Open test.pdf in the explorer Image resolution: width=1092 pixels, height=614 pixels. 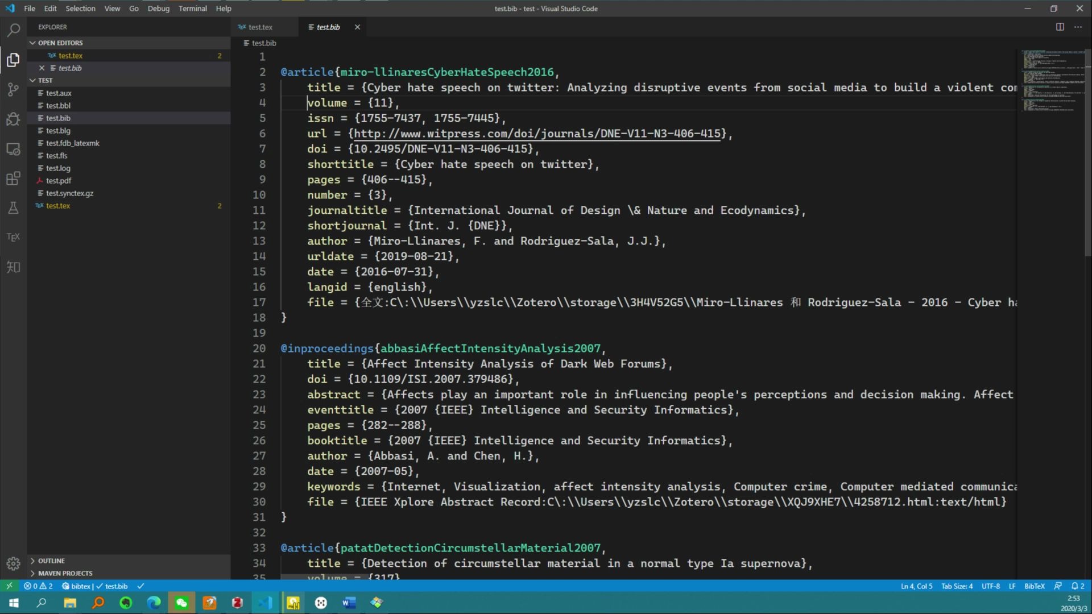click(58, 181)
